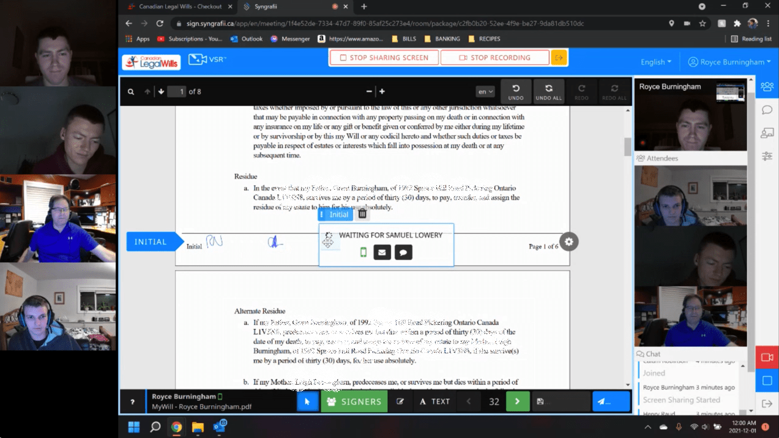779x438 pixels.
Task: Open the Outlook bookmark
Action: pyautogui.click(x=247, y=39)
